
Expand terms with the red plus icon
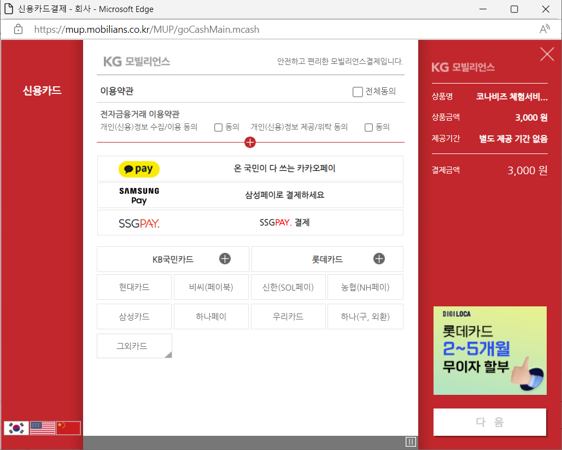pos(250,142)
